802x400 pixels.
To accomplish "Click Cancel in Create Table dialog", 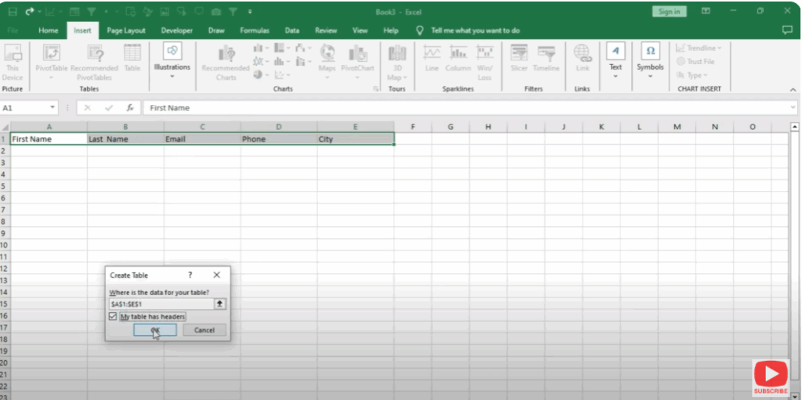I will pyautogui.click(x=204, y=330).
